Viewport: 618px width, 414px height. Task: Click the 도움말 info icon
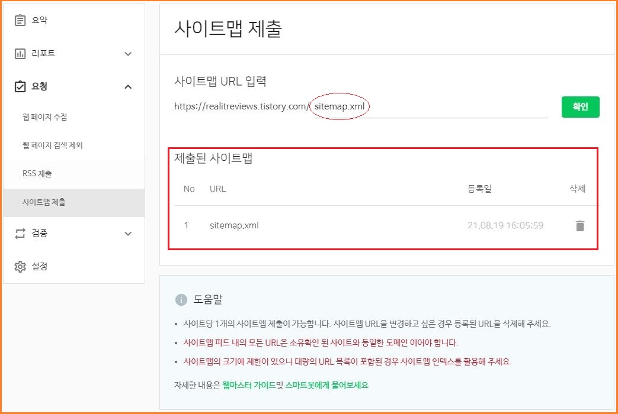(x=181, y=300)
